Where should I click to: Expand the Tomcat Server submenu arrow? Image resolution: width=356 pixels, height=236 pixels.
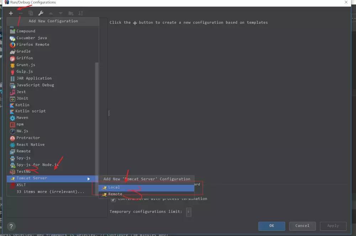(89, 179)
